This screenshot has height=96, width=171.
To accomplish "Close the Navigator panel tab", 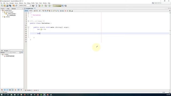I will 10,51.
